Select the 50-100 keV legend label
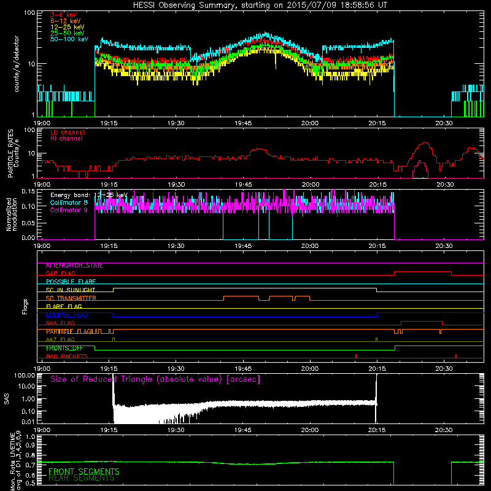 tap(69, 39)
